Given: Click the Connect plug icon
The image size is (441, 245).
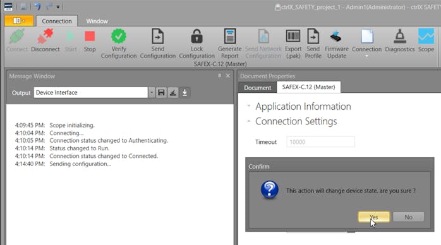Looking at the screenshot, I should (17, 37).
